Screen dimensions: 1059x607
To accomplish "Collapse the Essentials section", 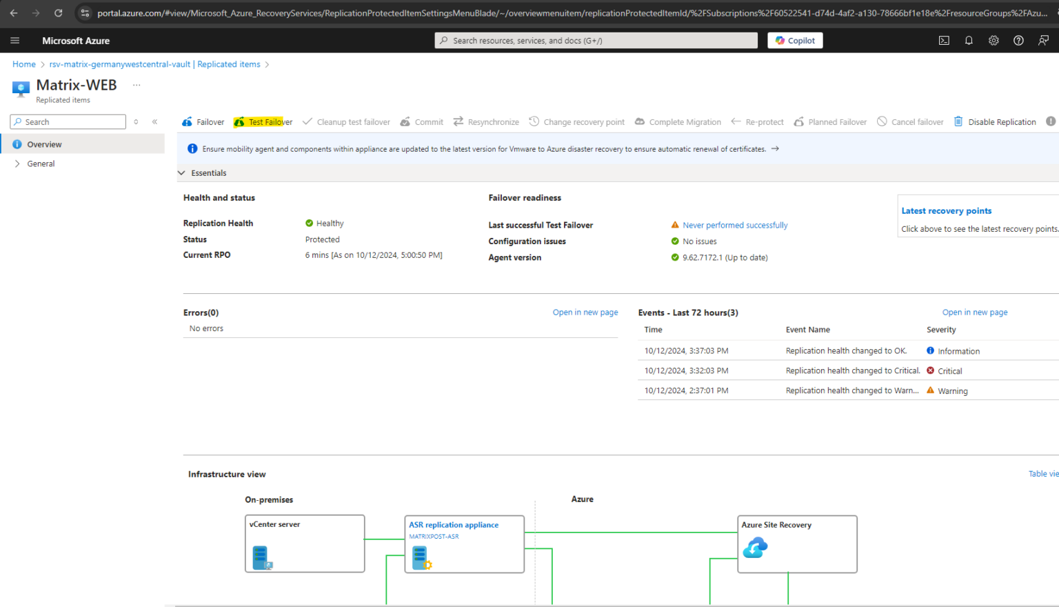I will click(181, 172).
